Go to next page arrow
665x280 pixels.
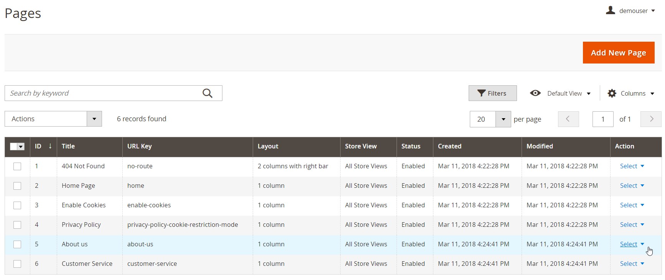pos(651,119)
